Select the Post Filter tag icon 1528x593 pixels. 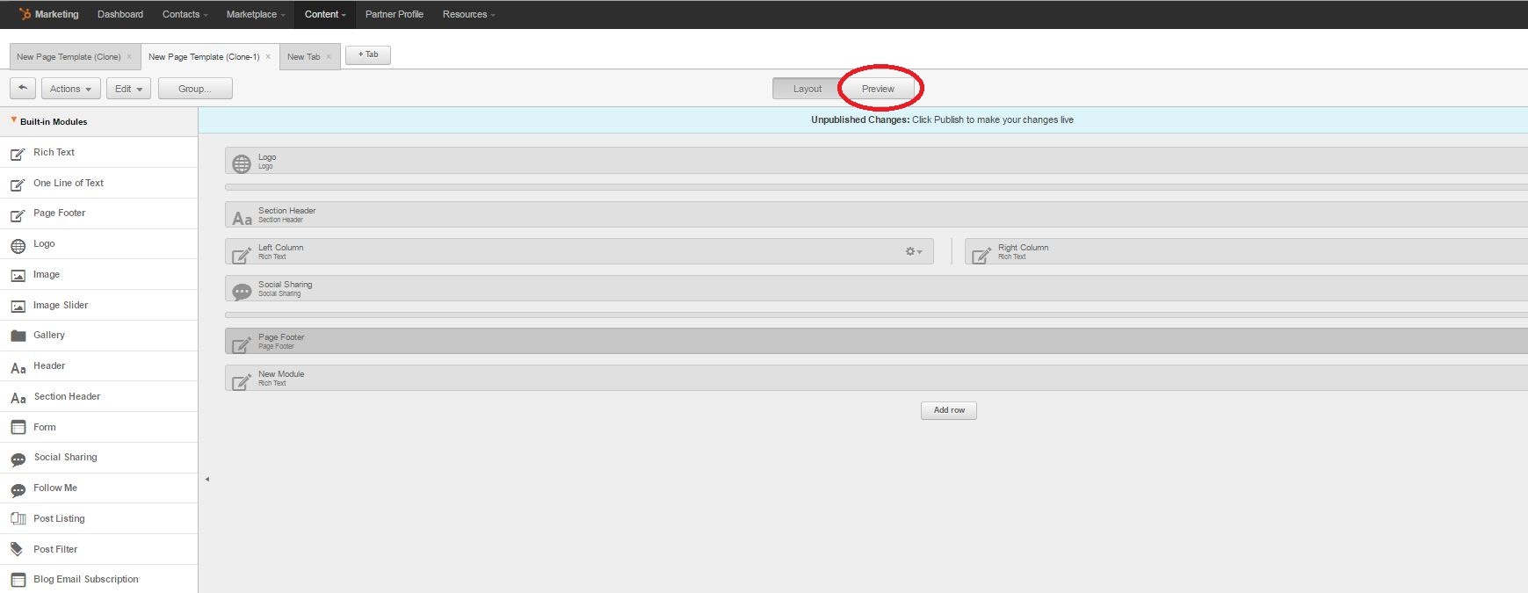(x=18, y=550)
